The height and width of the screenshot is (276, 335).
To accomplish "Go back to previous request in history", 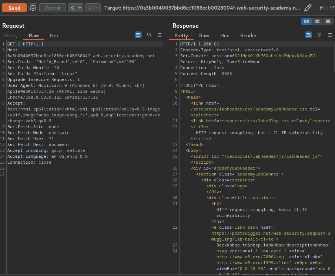I will (x=73, y=8).
